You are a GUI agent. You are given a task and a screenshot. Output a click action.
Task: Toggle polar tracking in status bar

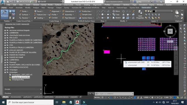(x=115, y=97)
